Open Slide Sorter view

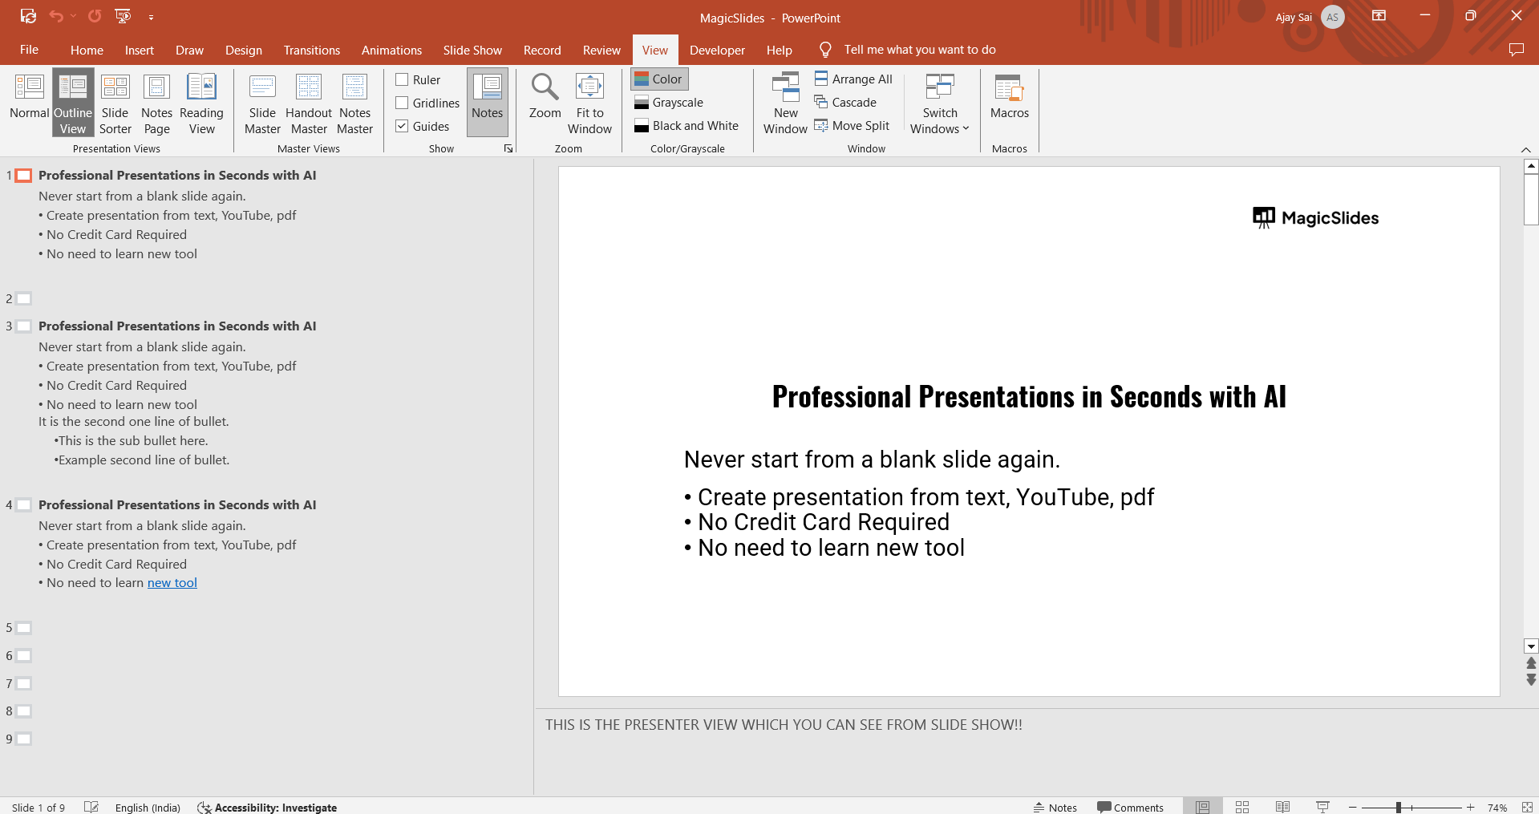(x=115, y=103)
